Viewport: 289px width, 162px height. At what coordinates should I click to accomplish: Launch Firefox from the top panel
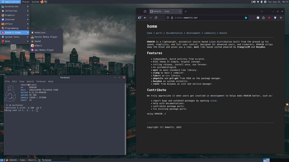42,2
